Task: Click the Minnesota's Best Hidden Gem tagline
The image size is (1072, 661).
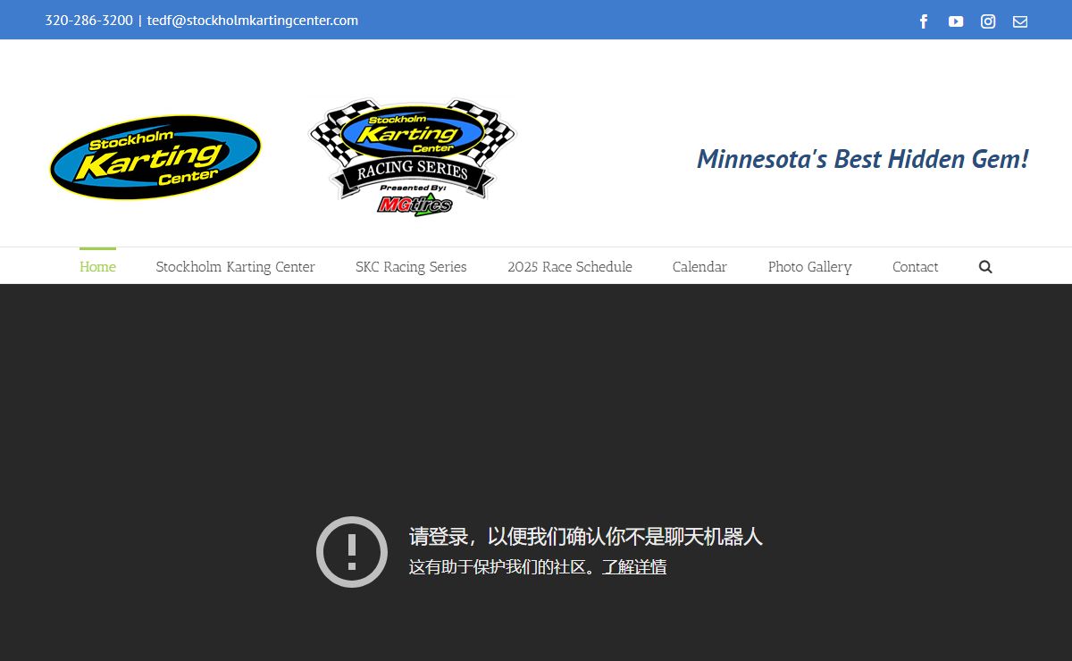Action: coord(863,158)
